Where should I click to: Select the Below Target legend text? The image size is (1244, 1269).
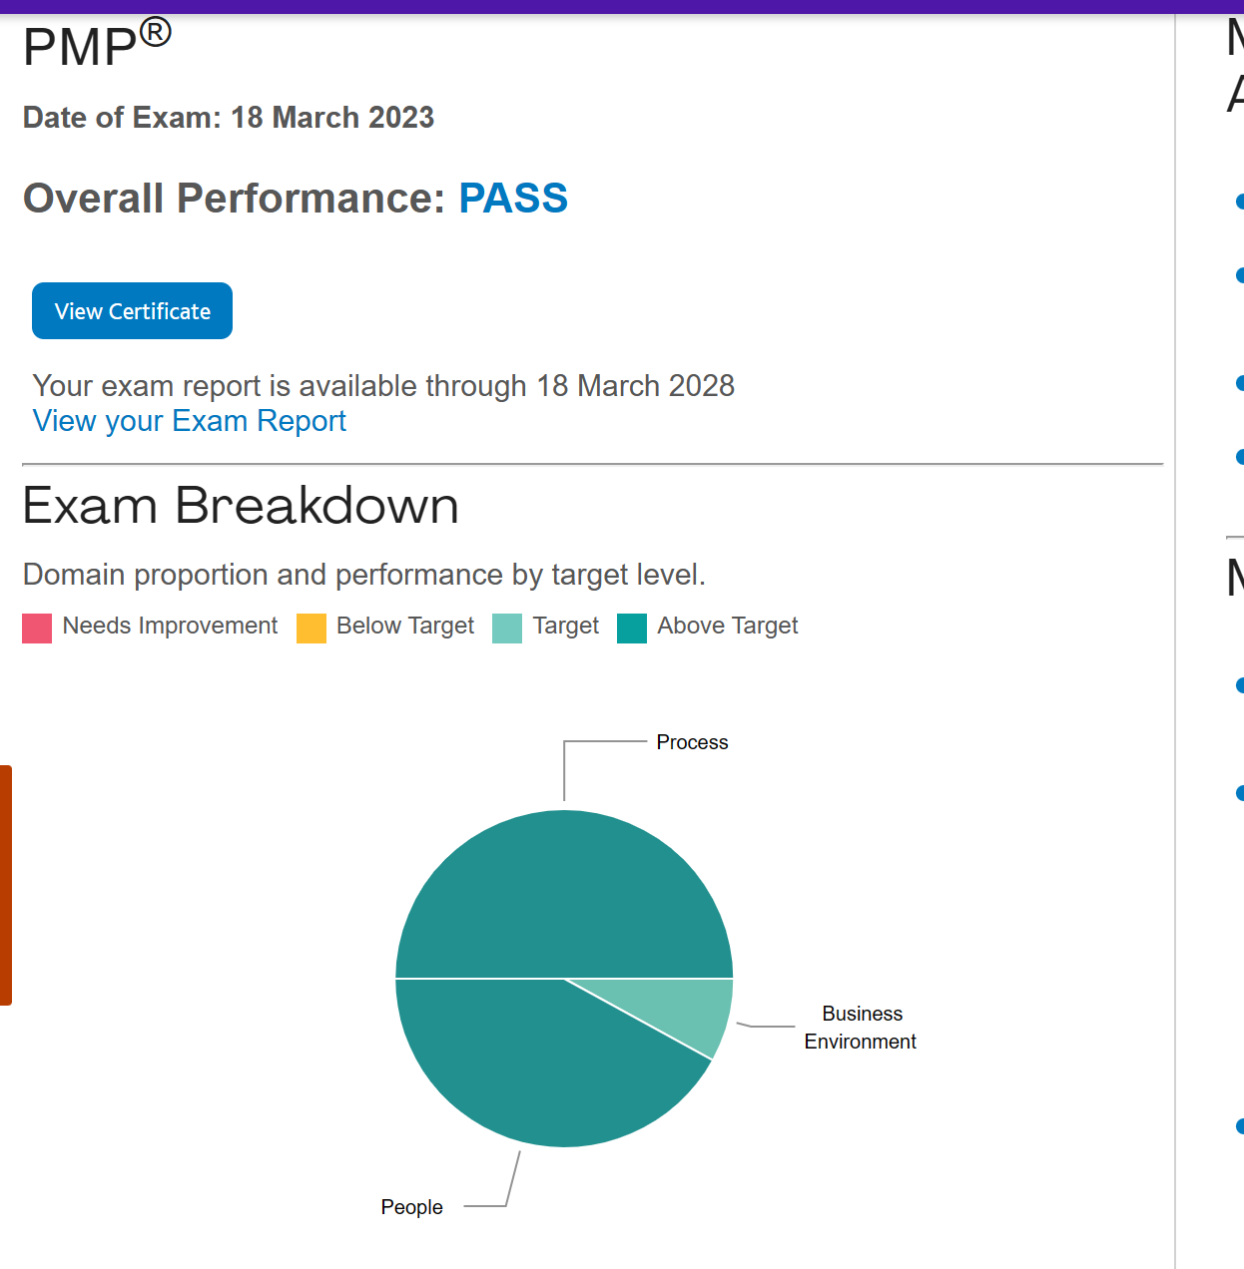point(405,626)
